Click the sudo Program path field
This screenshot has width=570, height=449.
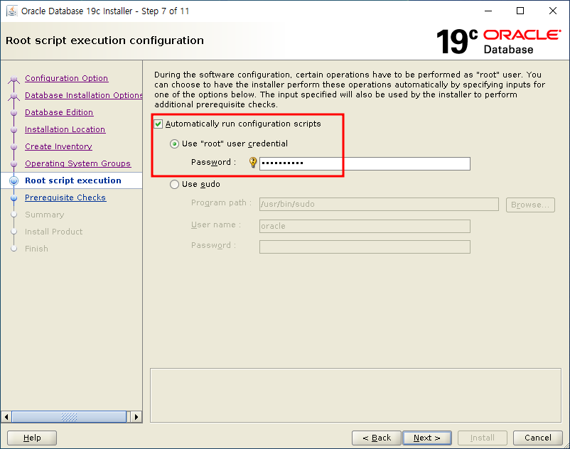(379, 204)
